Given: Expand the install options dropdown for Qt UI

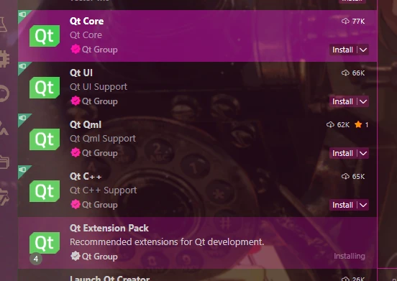Looking at the screenshot, I should (x=363, y=101).
